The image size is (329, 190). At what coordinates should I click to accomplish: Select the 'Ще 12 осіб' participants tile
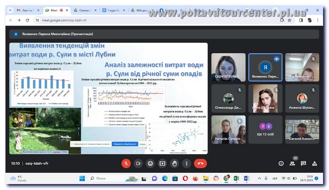pyautogui.click(x=265, y=129)
